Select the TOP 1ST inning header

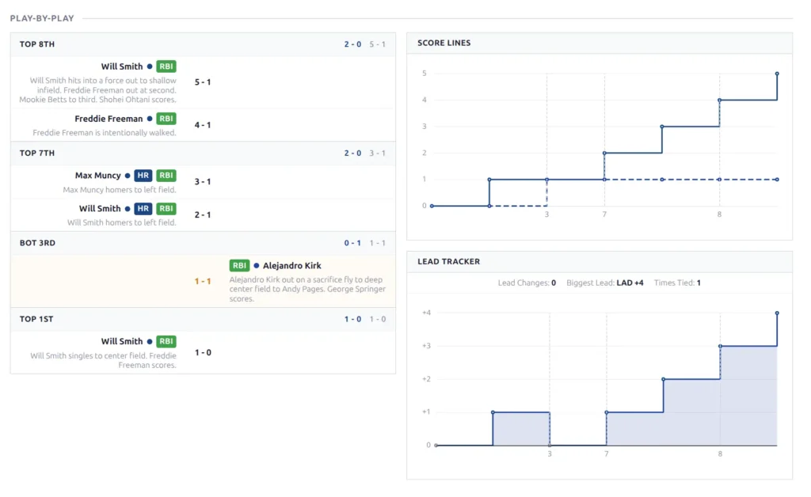203,319
